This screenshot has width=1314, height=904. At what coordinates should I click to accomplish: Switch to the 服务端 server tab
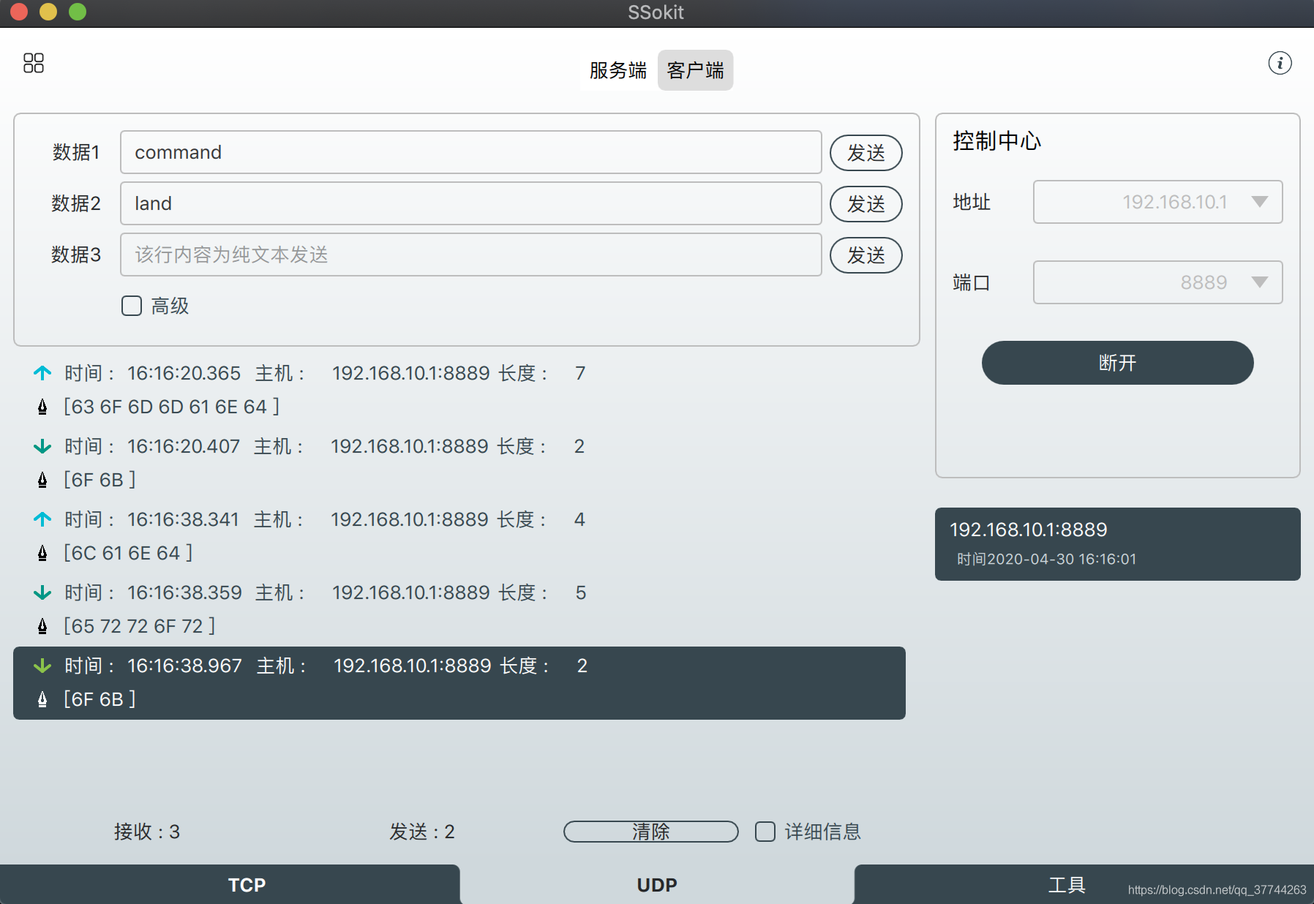point(618,70)
